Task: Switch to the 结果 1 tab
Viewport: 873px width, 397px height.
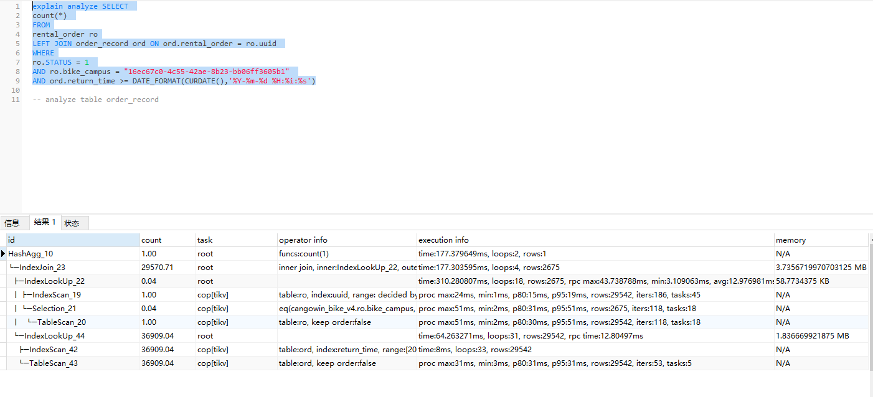Action: 45,222
